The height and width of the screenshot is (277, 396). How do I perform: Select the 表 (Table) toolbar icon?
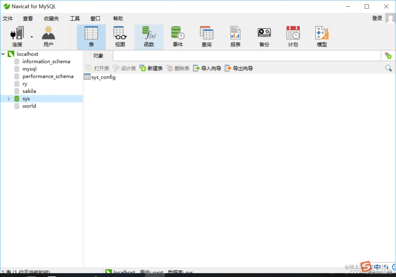[91, 37]
